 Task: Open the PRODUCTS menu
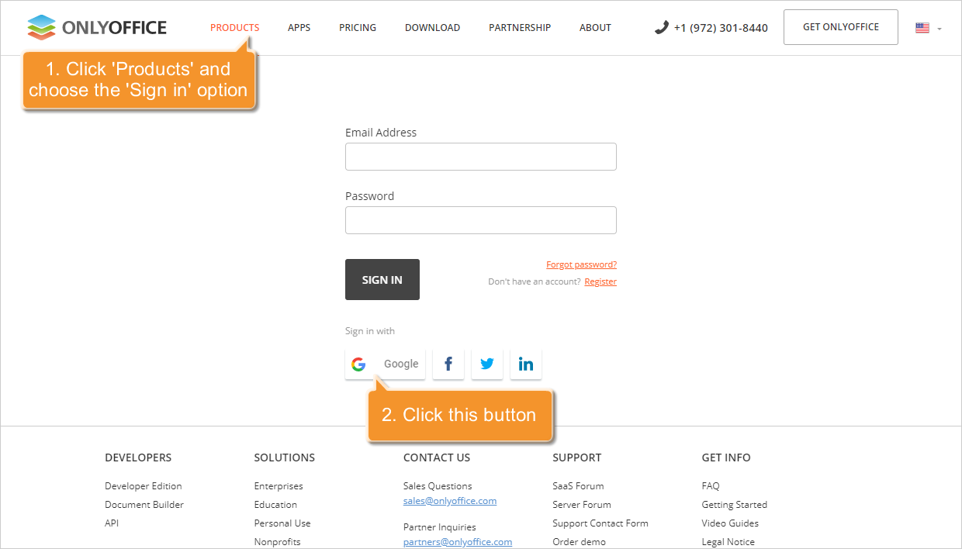point(234,27)
